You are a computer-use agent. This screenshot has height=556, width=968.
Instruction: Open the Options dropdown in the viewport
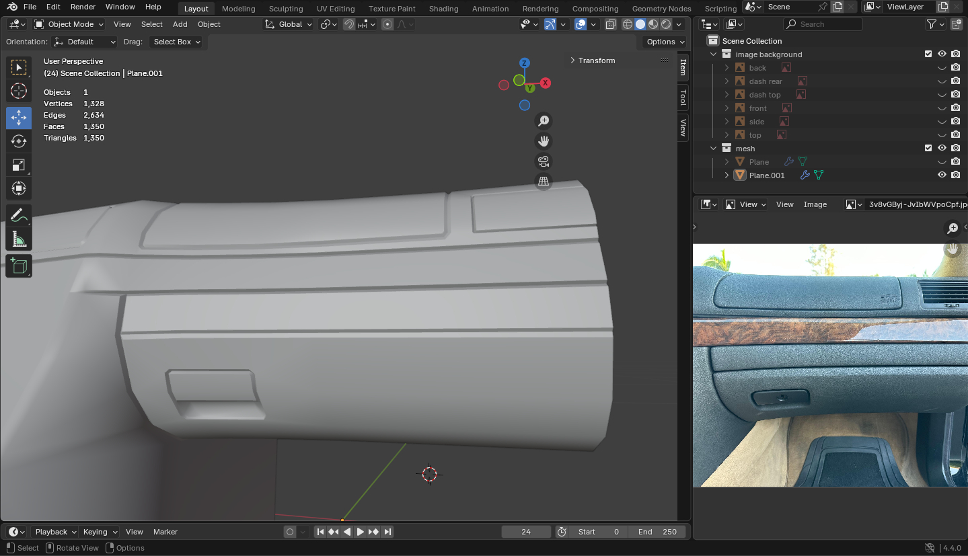point(664,42)
